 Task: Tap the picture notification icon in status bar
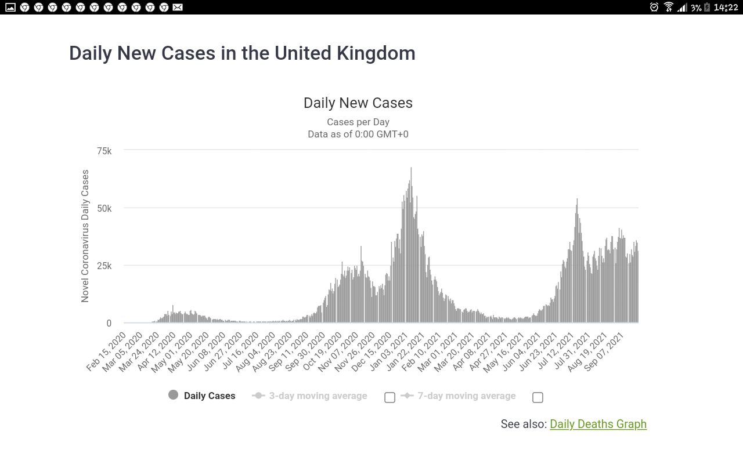coord(10,7)
